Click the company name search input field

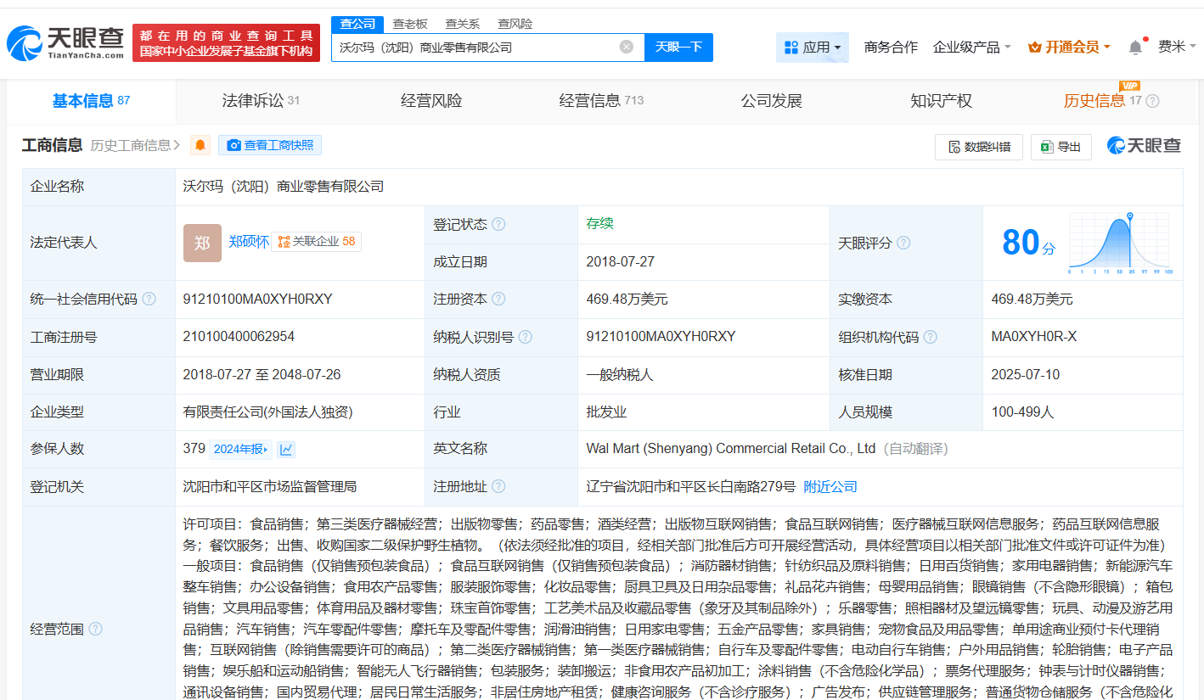(475, 48)
